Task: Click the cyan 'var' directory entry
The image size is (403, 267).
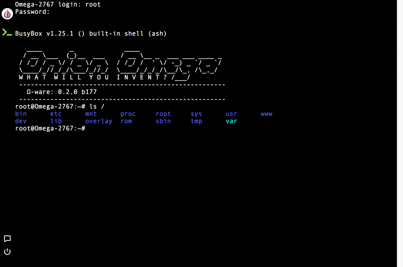Action: [231, 121]
